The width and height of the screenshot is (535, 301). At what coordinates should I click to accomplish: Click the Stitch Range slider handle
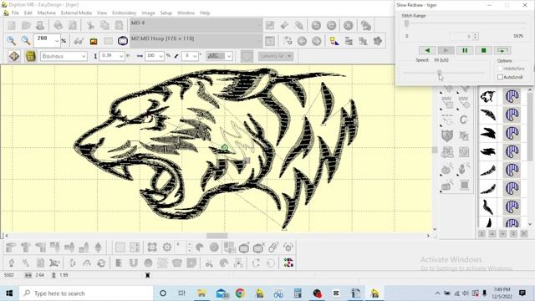(x=406, y=23)
